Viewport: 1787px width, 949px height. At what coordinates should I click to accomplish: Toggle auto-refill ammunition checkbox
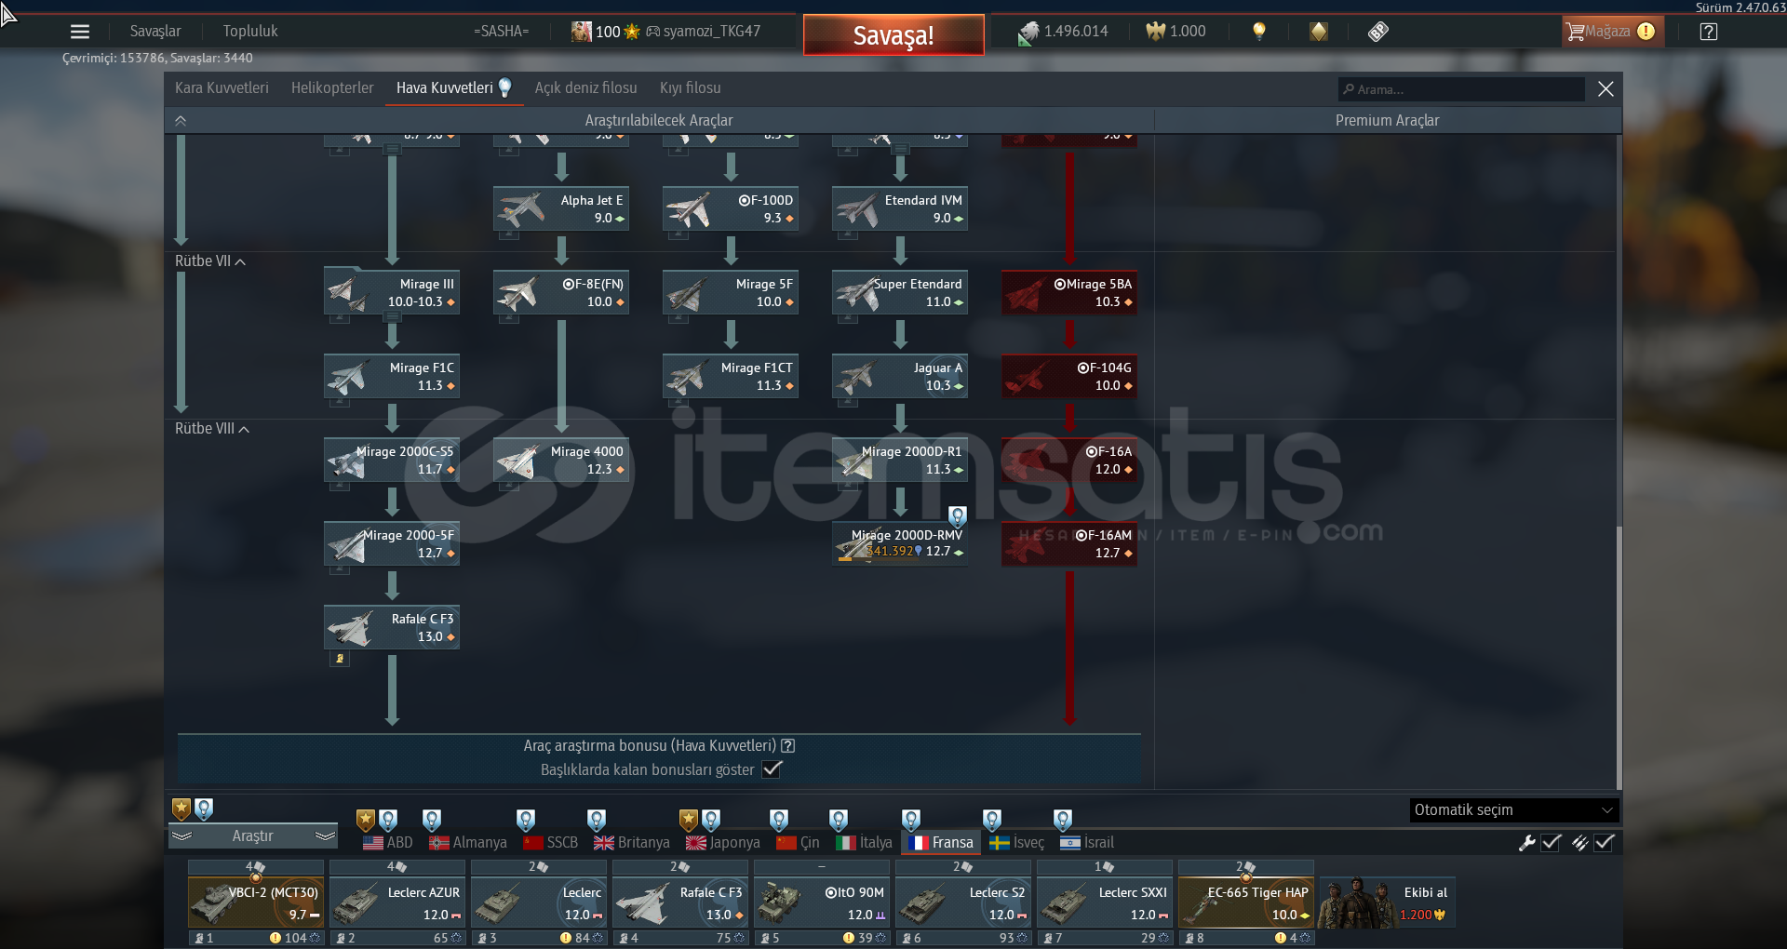pos(1605,843)
